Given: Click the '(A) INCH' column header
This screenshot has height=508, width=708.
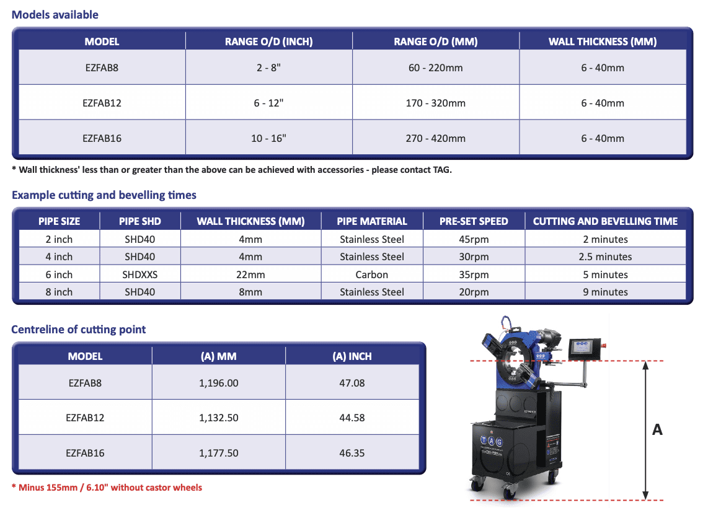Looking at the screenshot, I should click(x=352, y=356).
